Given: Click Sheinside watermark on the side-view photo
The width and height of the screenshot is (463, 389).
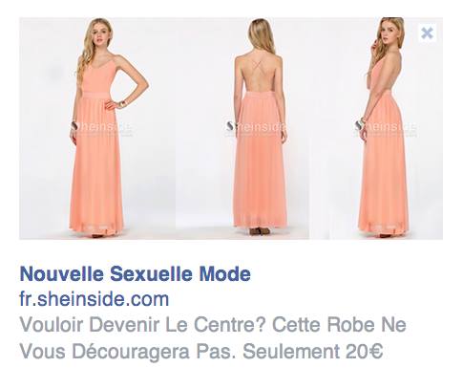Looking at the screenshot, I should 386,127.
